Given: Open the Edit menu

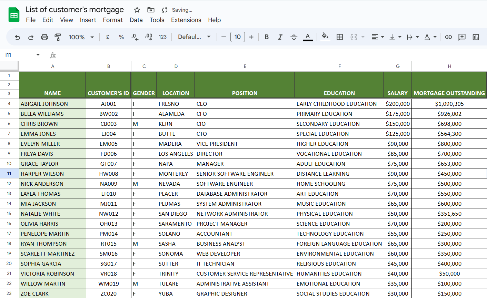Looking at the screenshot, I should [x=48, y=20].
